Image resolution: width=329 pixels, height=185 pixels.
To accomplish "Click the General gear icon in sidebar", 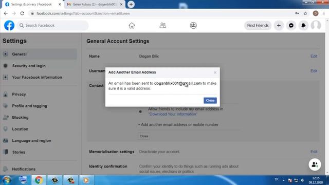I will pyautogui.click(x=6, y=54).
